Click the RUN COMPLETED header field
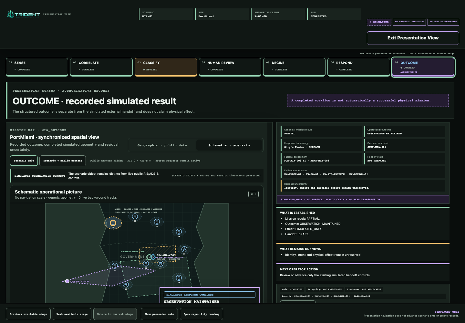Viewport: 465px width, 323px height. click(334, 14)
